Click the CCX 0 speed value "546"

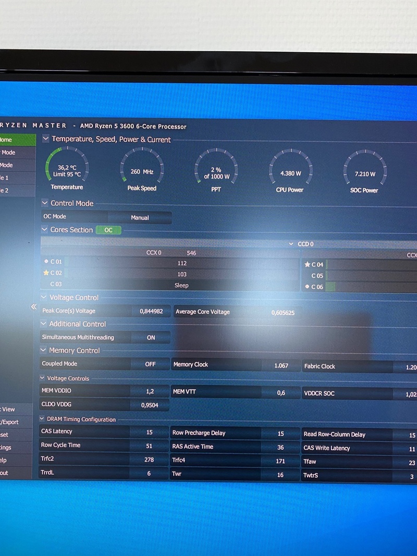[x=191, y=253]
